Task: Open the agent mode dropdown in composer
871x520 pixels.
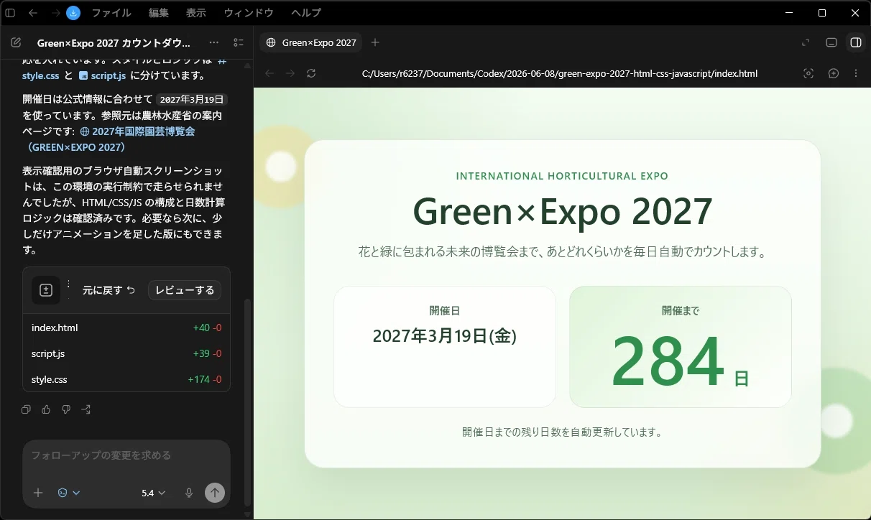Action: [x=69, y=493]
